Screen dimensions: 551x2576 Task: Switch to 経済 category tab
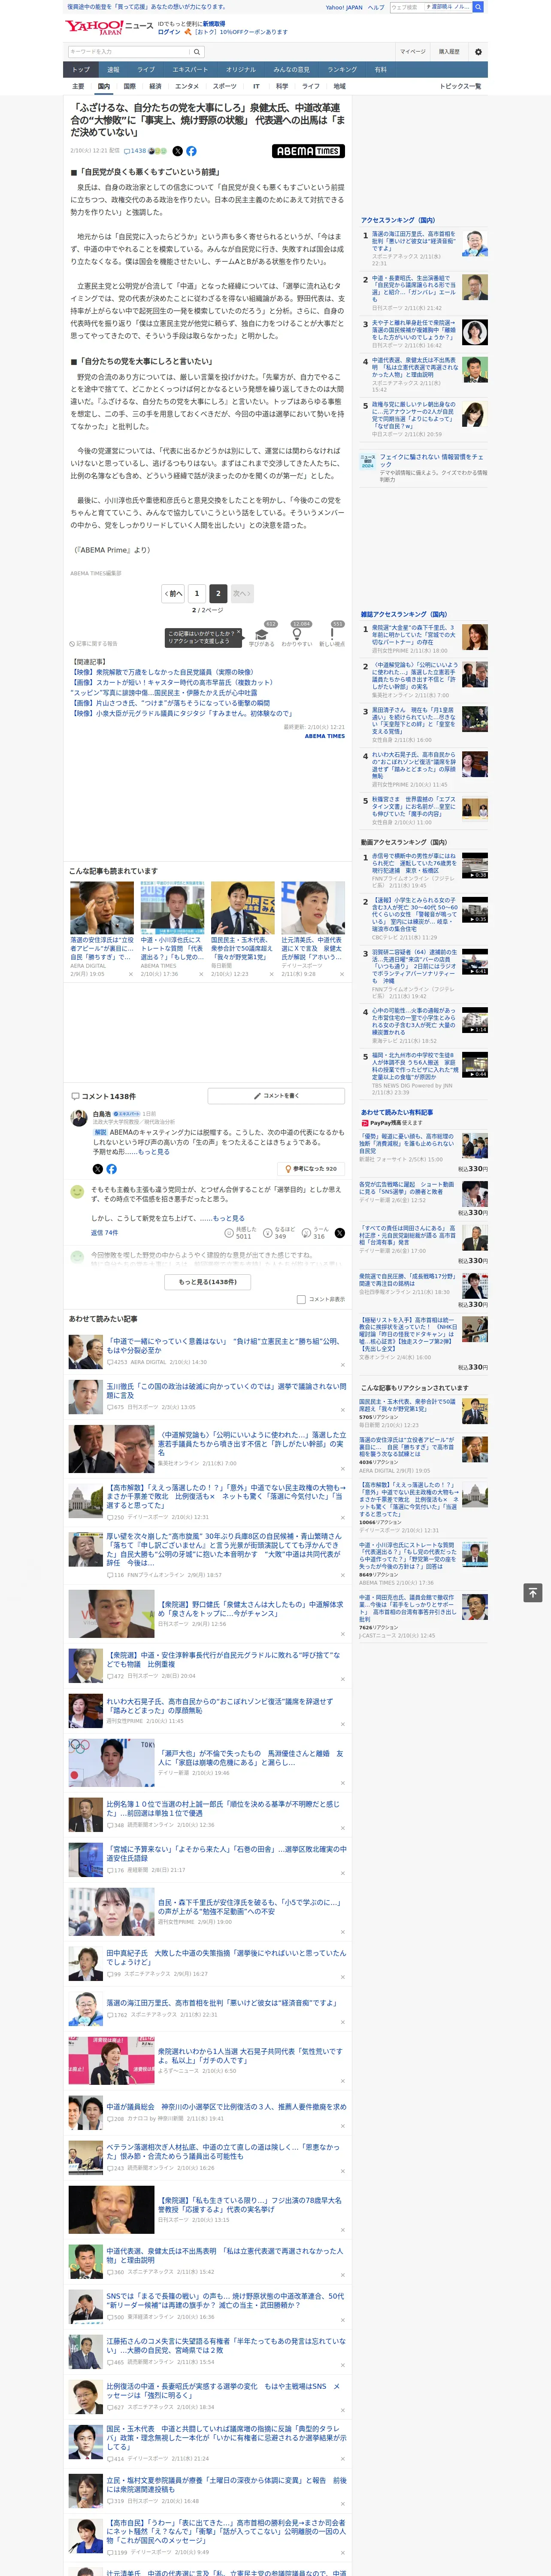(155, 86)
